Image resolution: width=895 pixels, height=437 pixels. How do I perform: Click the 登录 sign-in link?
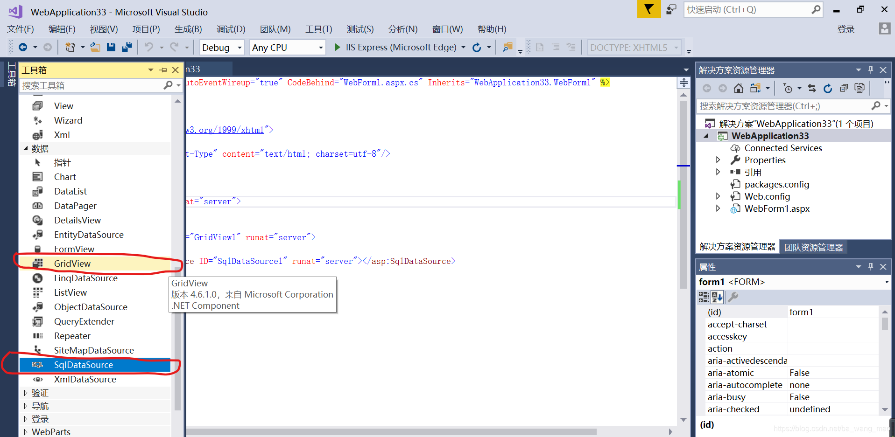coord(846,29)
